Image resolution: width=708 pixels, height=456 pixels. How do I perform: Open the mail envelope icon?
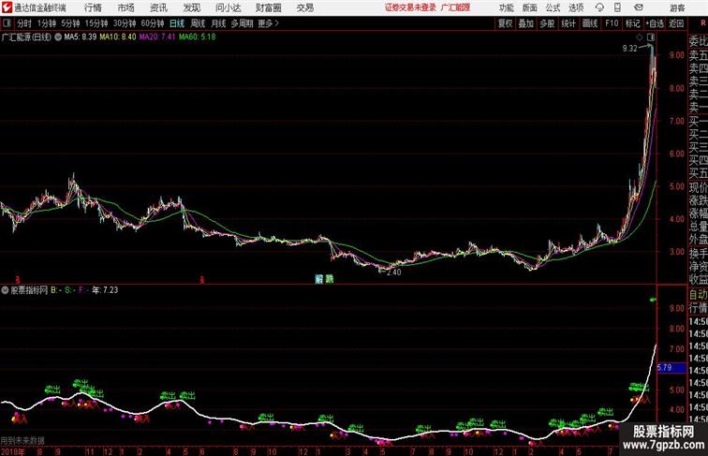pyautogui.click(x=639, y=7)
